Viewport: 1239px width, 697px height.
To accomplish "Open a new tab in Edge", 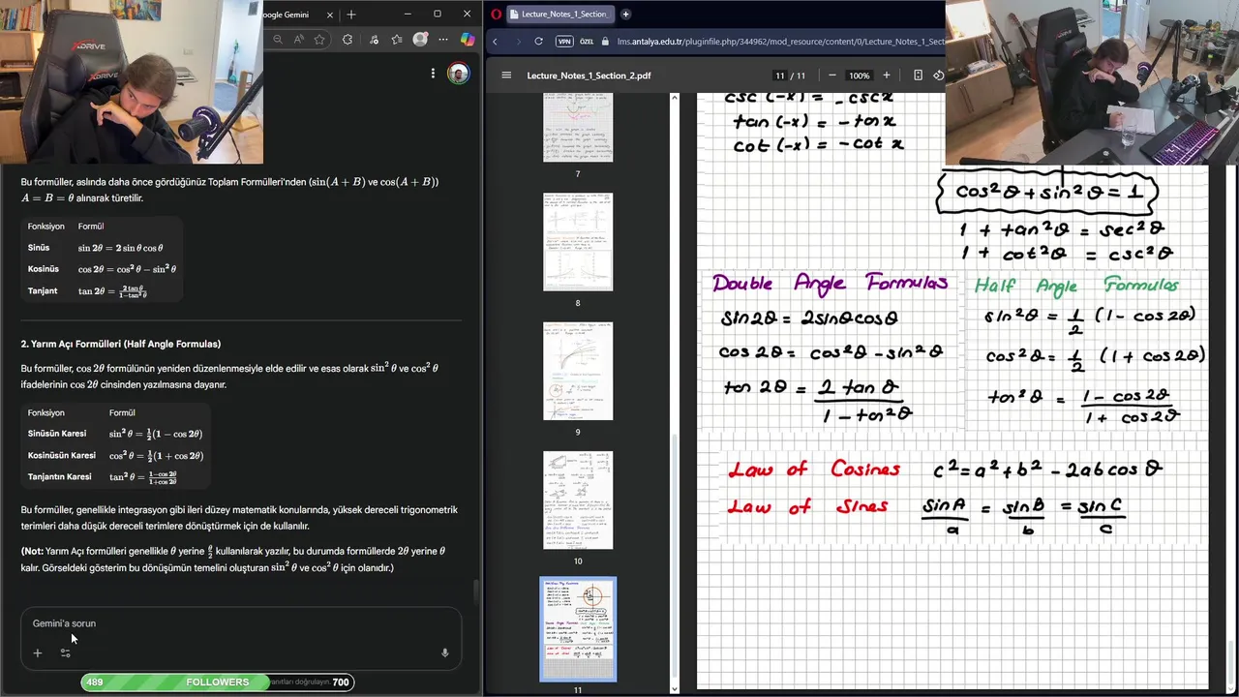I will click(x=351, y=15).
